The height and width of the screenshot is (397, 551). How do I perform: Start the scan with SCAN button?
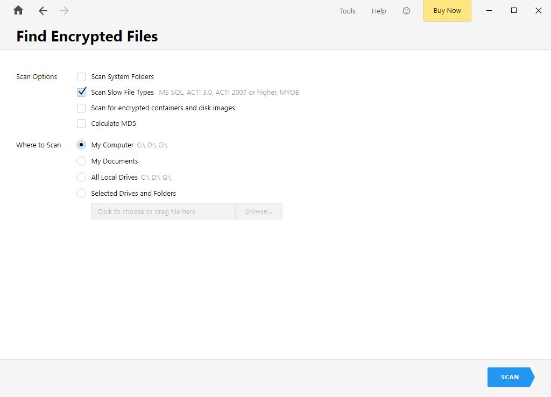[x=511, y=377]
